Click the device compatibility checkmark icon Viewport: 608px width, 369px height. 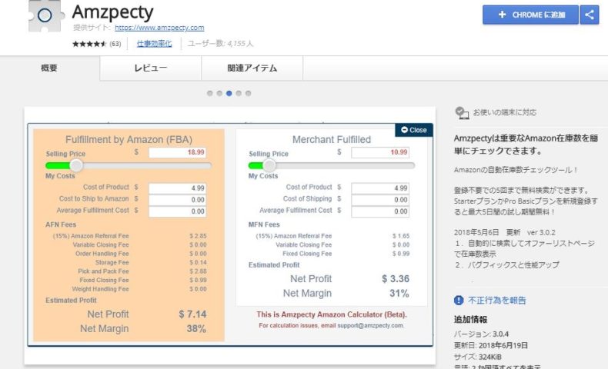click(x=462, y=113)
